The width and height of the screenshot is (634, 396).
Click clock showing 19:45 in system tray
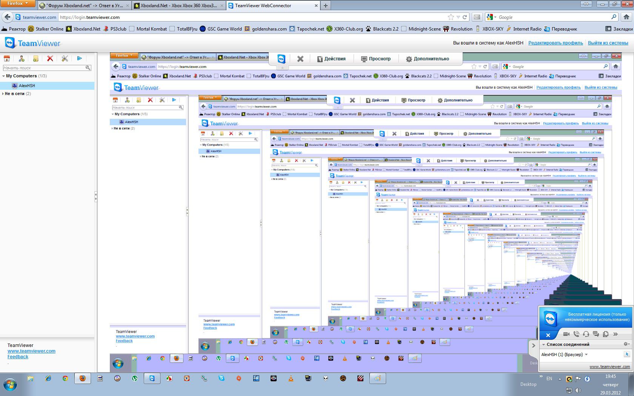pyautogui.click(x=611, y=376)
